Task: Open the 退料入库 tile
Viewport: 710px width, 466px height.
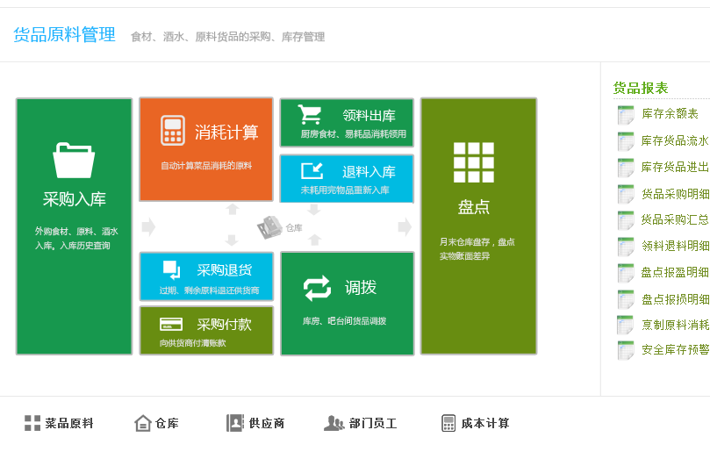Action: pyautogui.click(x=347, y=178)
